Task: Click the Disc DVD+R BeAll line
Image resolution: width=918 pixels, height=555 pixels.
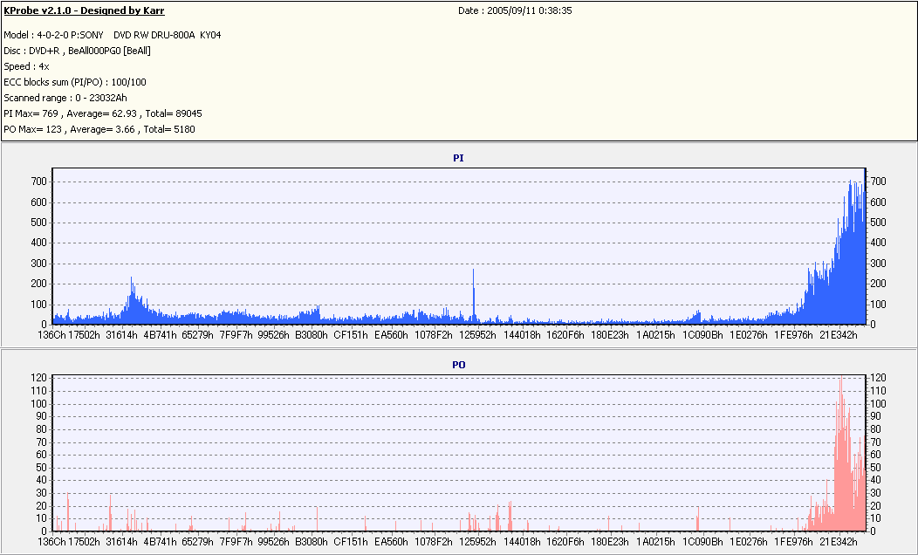Action: pyautogui.click(x=78, y=51)
